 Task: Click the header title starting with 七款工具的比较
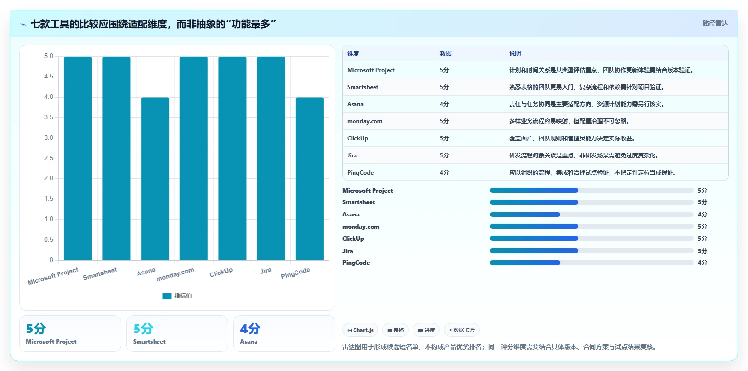click(x=153, y=24)
